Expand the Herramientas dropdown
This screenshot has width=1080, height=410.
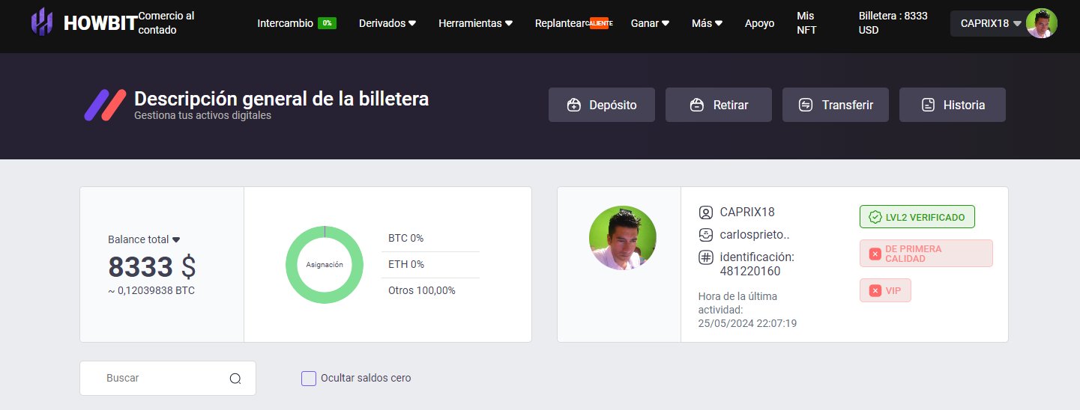[x=476, y=23]
